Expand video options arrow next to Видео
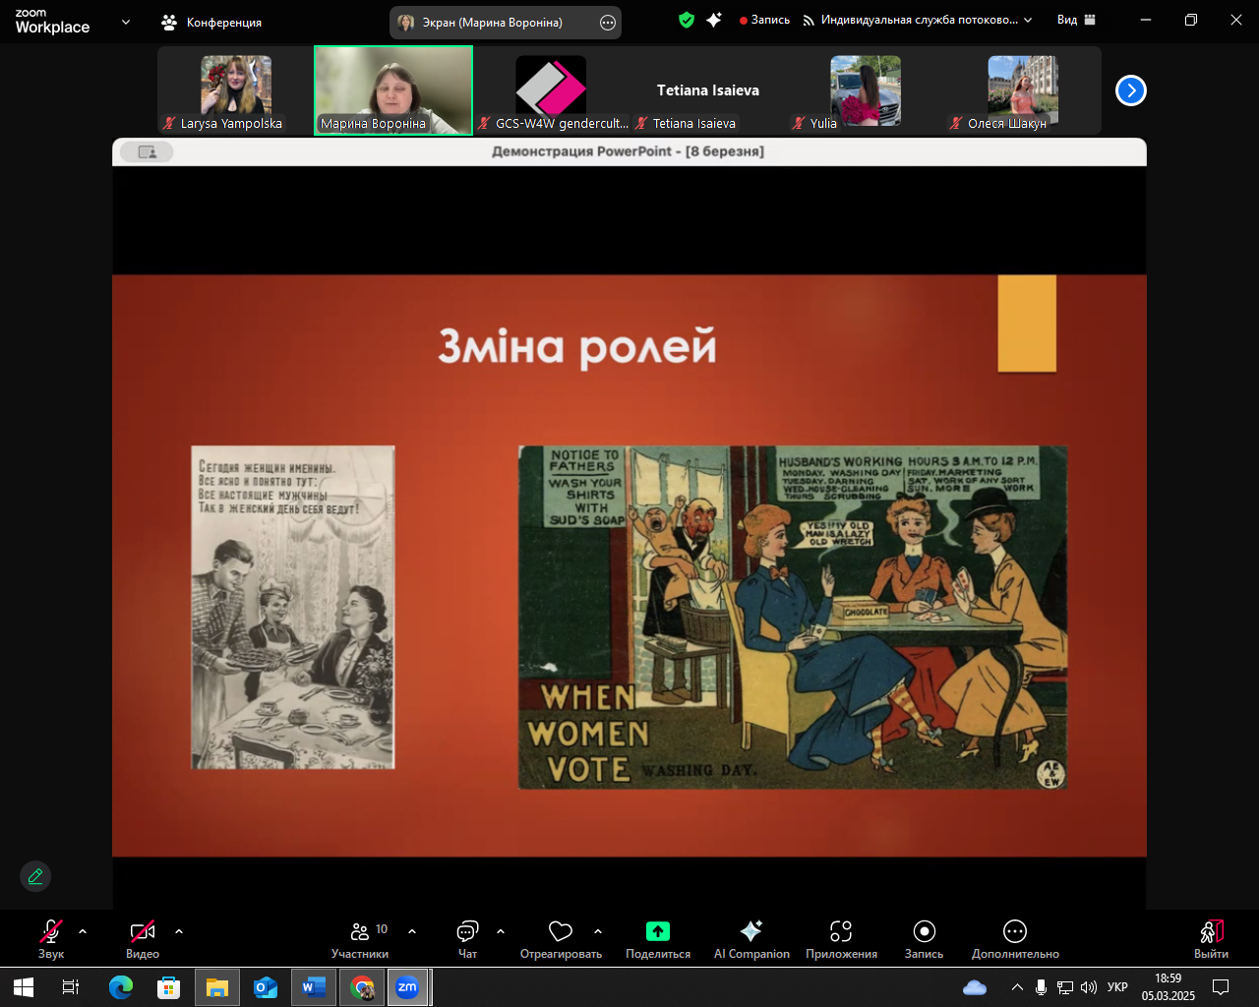Image resolution: width=1259 pixels, height=1007 pixels. click(179, 931)
